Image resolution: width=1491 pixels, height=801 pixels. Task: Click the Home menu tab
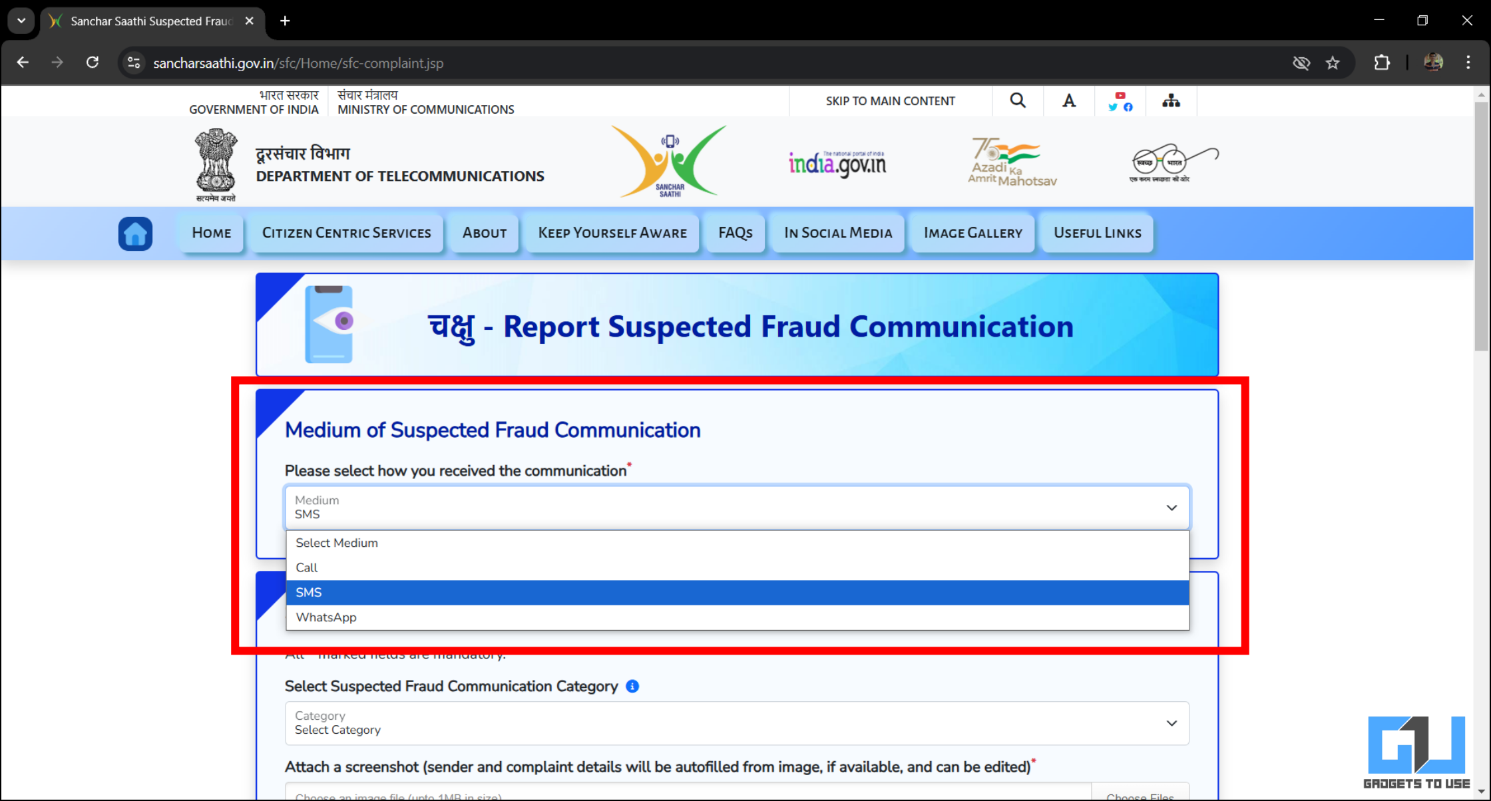(211, 233)
